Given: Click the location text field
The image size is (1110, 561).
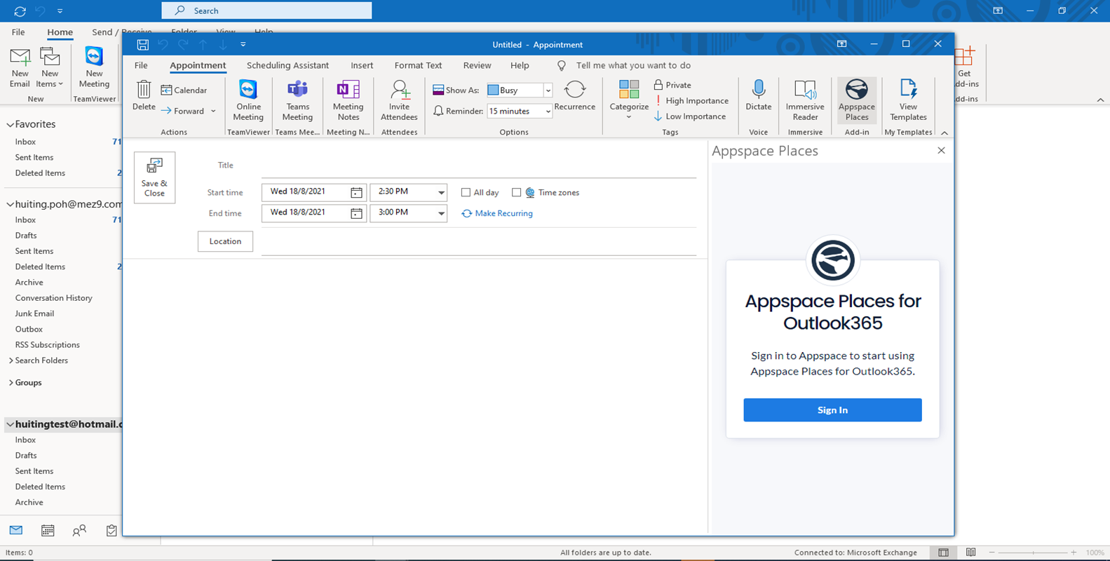Looking at the screenshot, I should click(x=479, y=243).
